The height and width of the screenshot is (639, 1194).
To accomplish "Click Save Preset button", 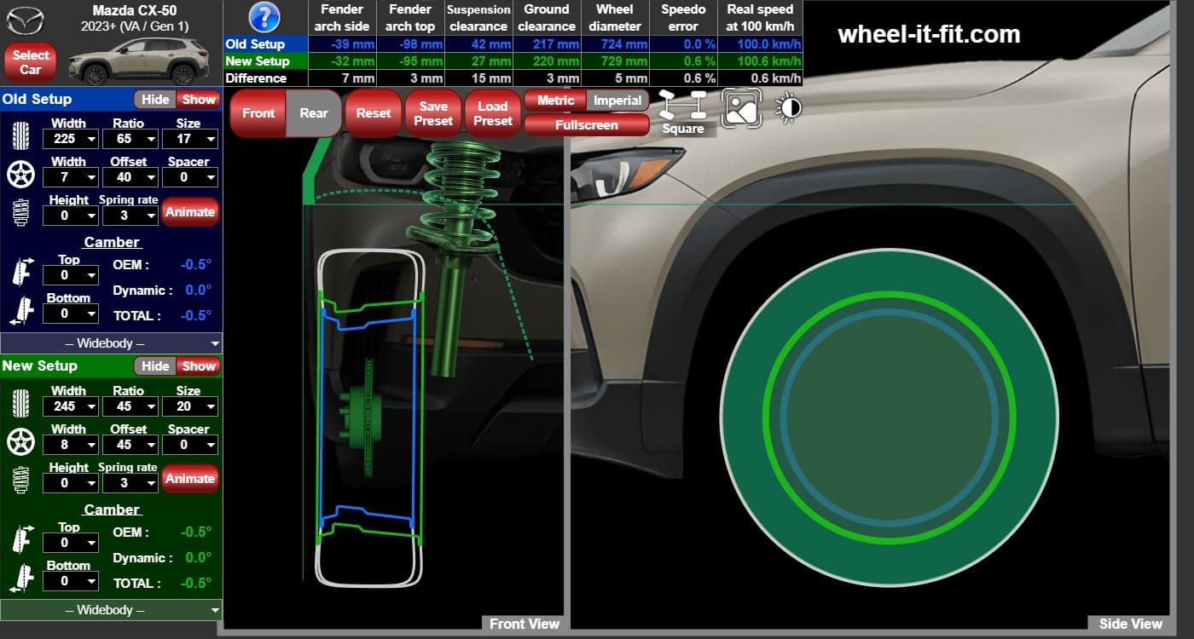I will pyautogui.click(x=433, y=113).
